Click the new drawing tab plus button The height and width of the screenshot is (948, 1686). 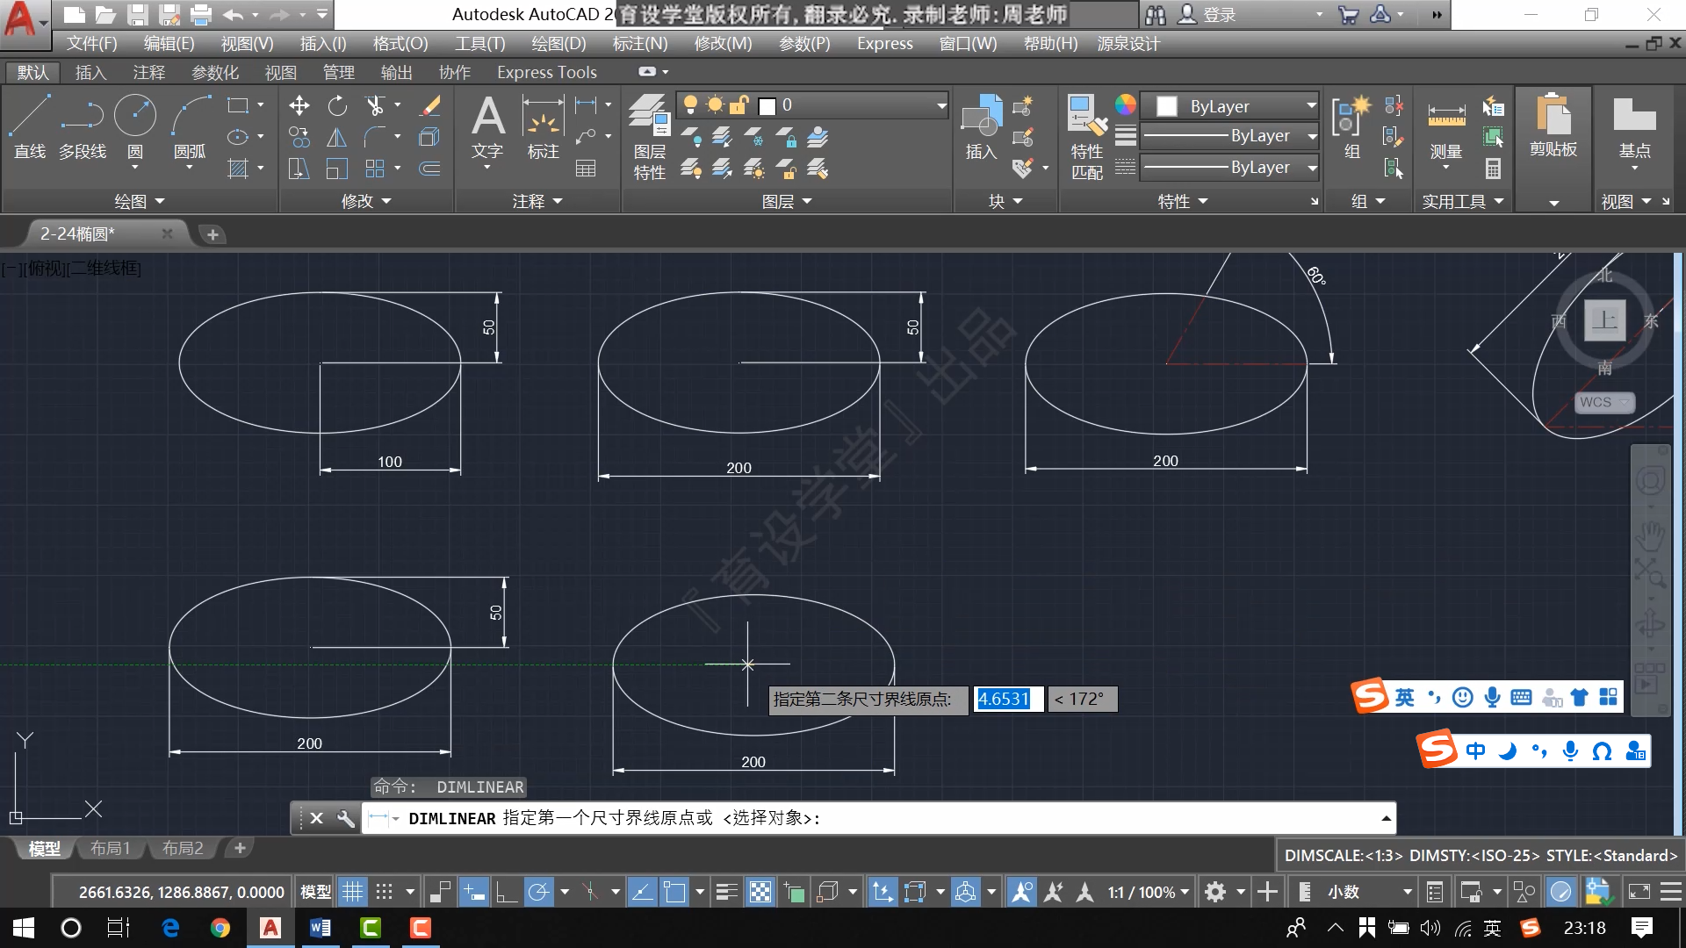click(213, 234)
